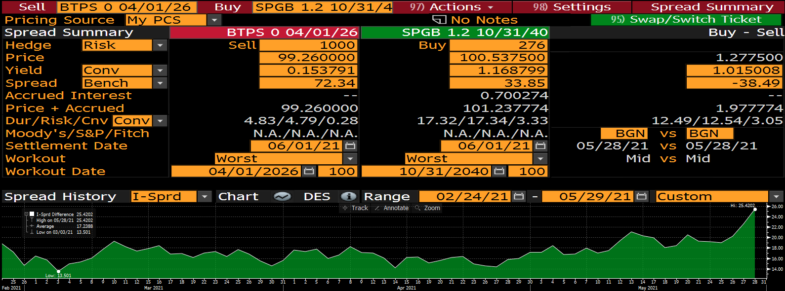Open calendar for range start 02/24/21

(x=519, y=196)
